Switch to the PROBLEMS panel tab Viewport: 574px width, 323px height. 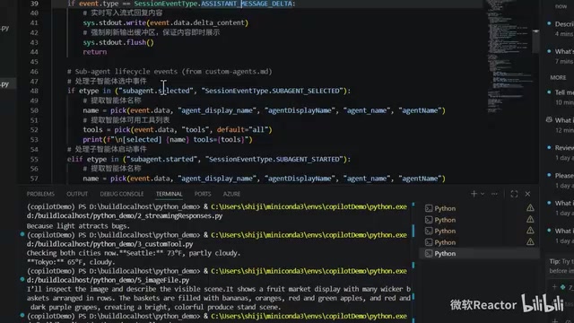click(40, 194)
